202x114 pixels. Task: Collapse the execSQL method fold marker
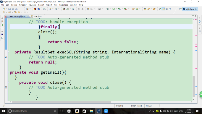pyautogui.click(x=9, y=52)
